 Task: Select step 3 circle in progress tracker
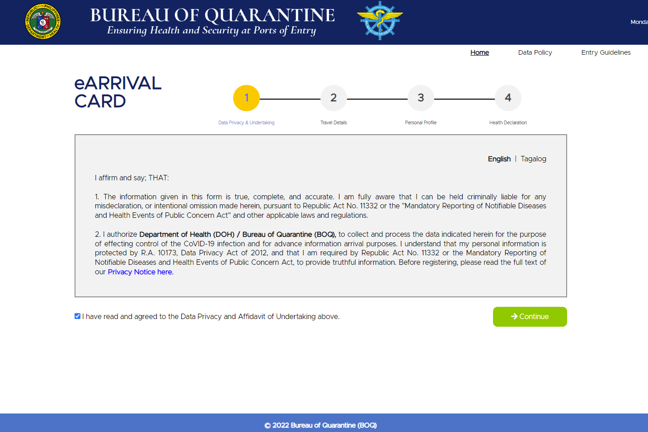[421, 98]
